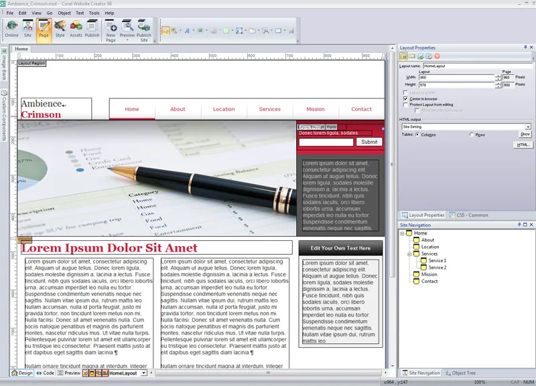The image size is (536, 386).
Task: Open the Object menu
Action: tap(64, 13)
